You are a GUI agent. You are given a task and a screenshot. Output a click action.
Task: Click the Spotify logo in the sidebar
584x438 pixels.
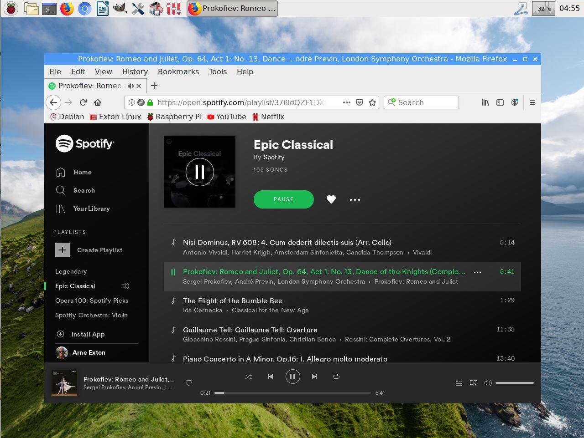coord(85,143)
